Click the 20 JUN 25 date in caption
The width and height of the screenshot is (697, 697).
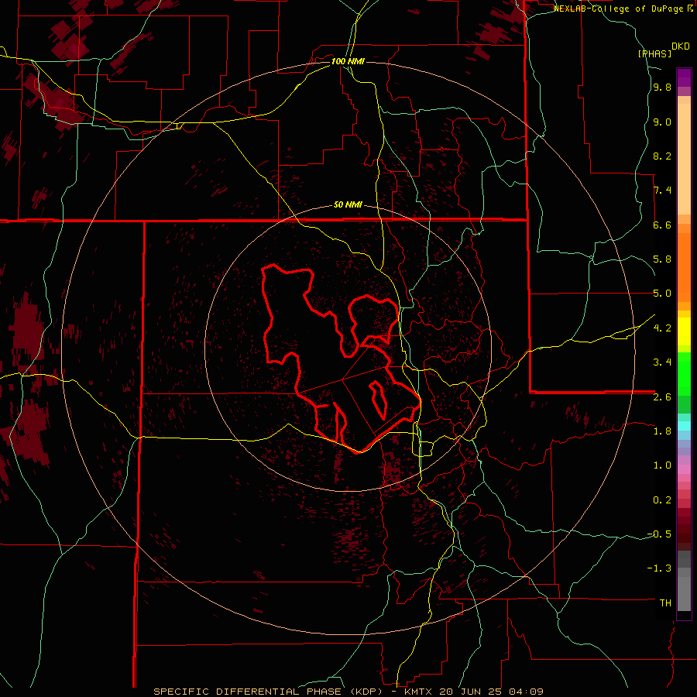coord(470,692)
